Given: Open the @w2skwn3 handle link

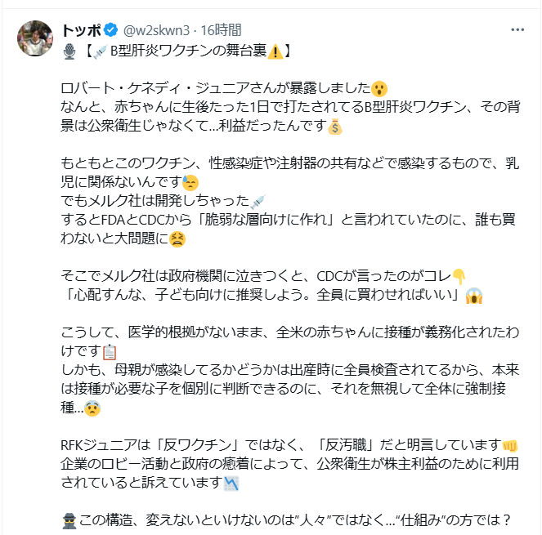Looking at the screenshot, I should coord(158,31).
